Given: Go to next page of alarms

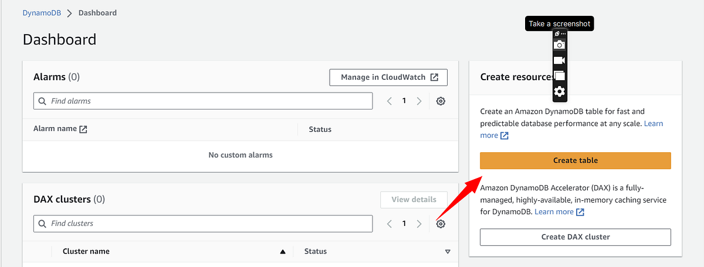Looking at the screenshot, I should [x=419, y=101].
